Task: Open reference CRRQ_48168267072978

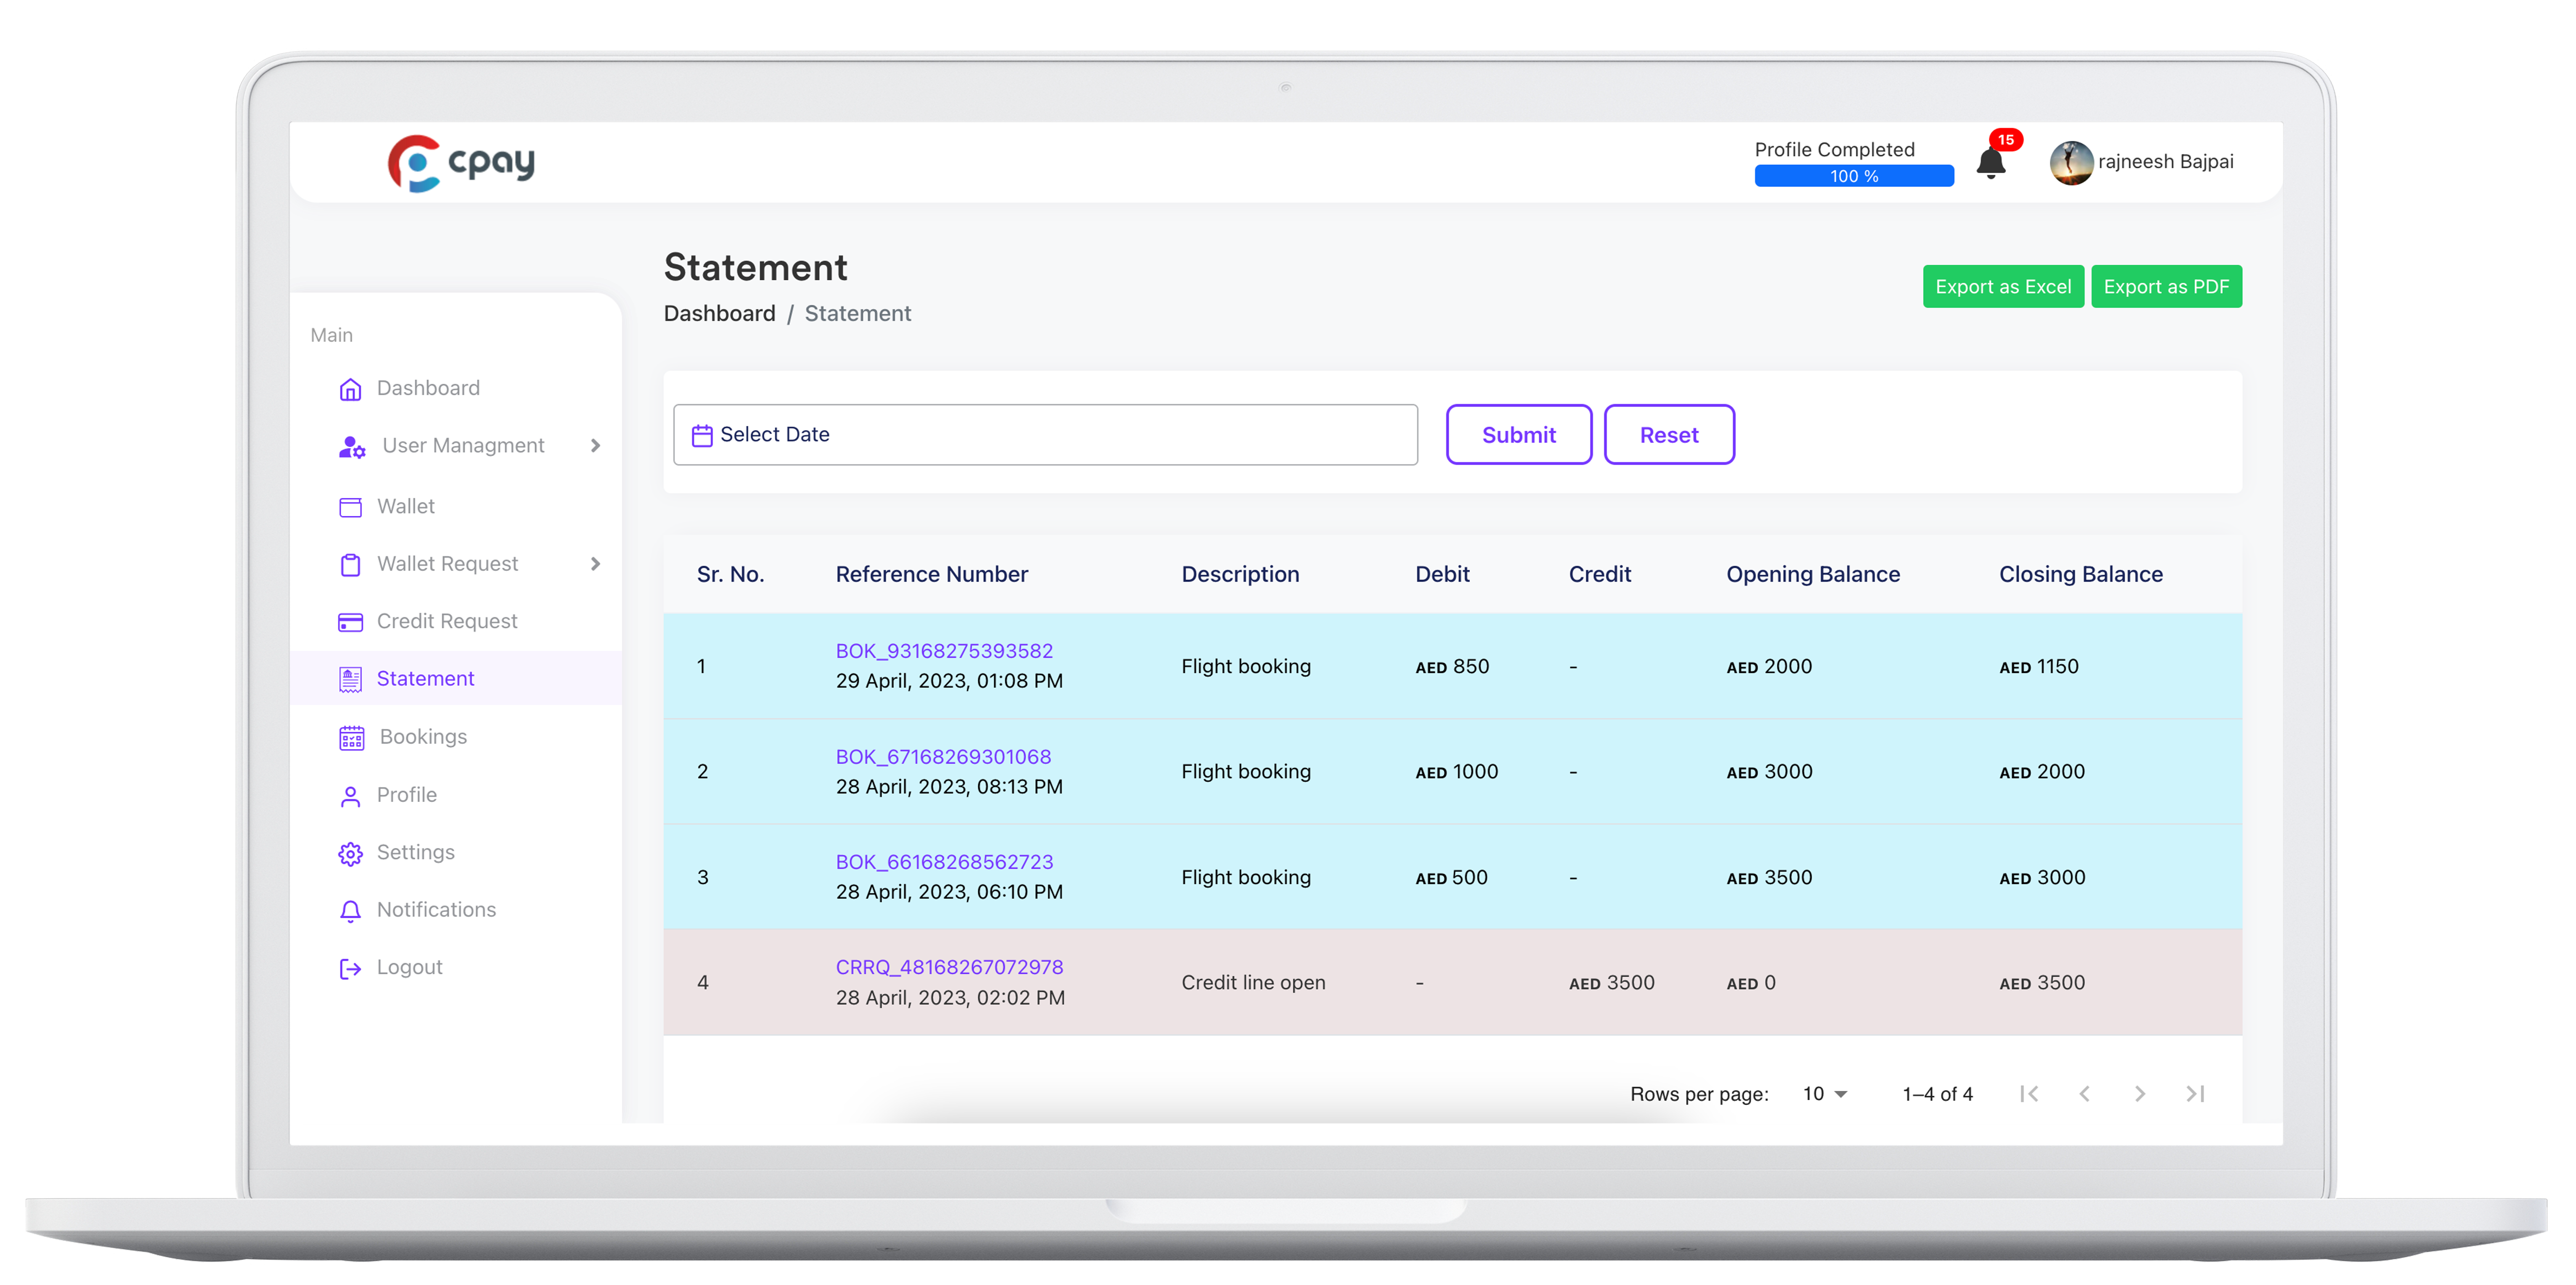Action: coord(949,967)
